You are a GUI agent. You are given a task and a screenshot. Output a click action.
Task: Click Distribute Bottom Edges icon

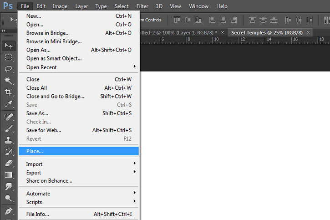tap(274, 20)
